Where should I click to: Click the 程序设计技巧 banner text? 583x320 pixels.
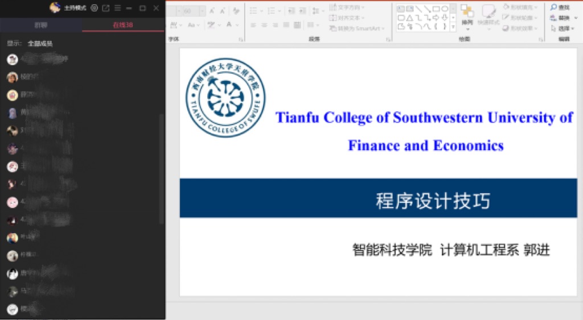click(x=433, y=201)
